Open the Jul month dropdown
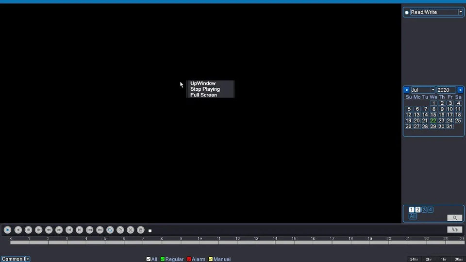 click(x=433, y=90)
